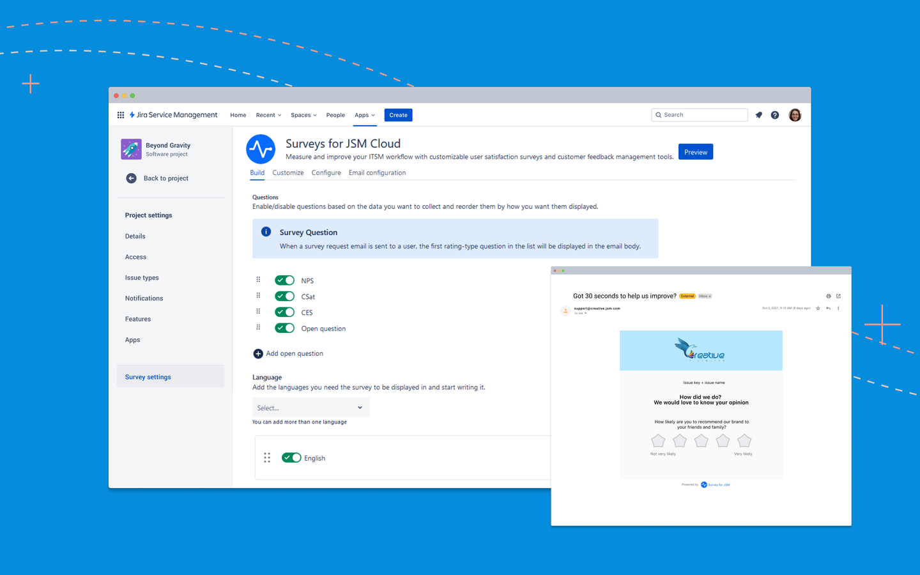Remove the Inbox label from the email
920x575 pixels.
(709, 296)
